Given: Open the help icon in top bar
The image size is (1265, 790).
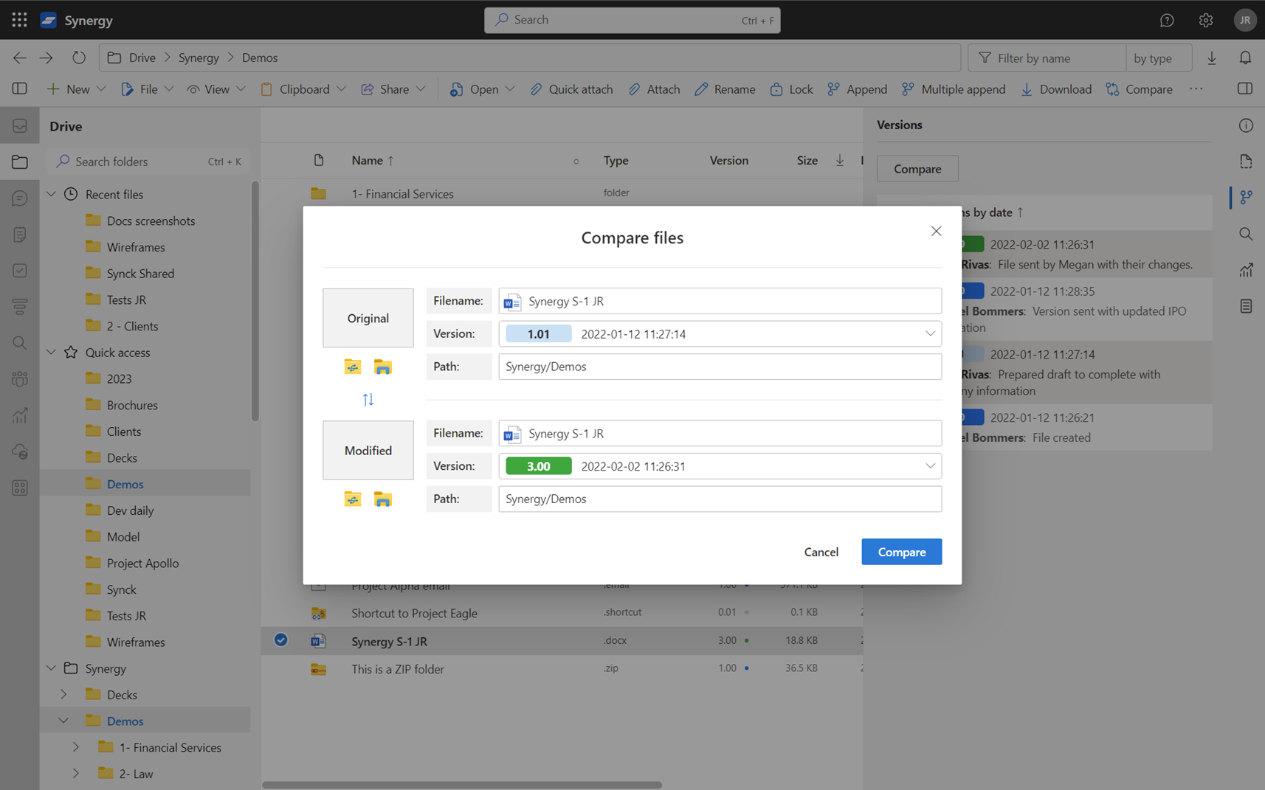Looking at the screenshot, I should coord(1167,20).
